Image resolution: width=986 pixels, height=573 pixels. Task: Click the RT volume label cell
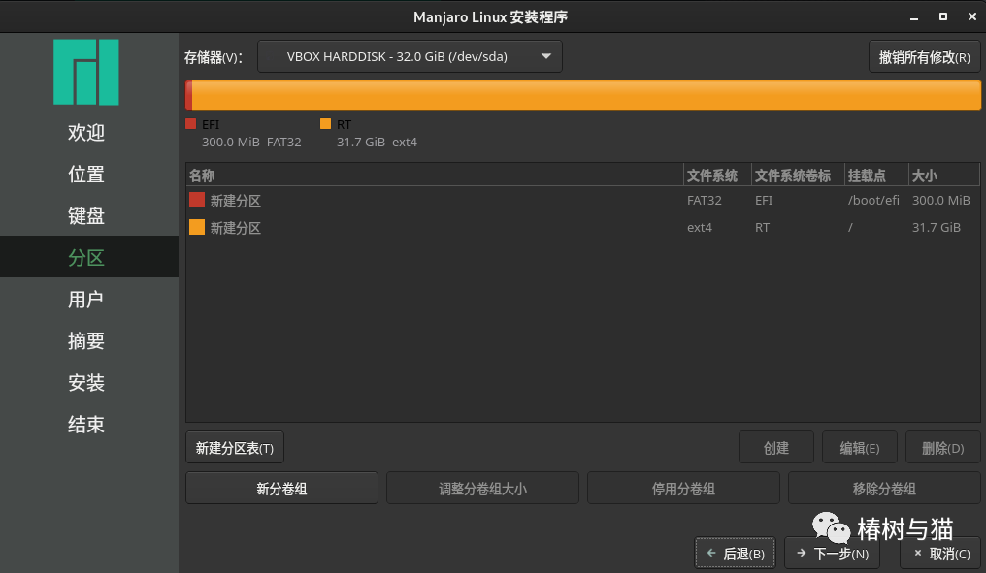pos(762,228)
